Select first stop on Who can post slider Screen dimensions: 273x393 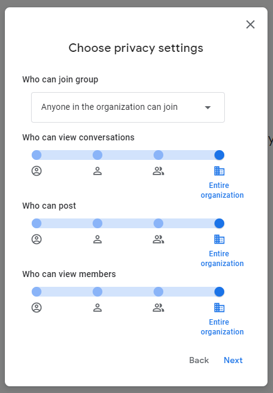(37, 223)
